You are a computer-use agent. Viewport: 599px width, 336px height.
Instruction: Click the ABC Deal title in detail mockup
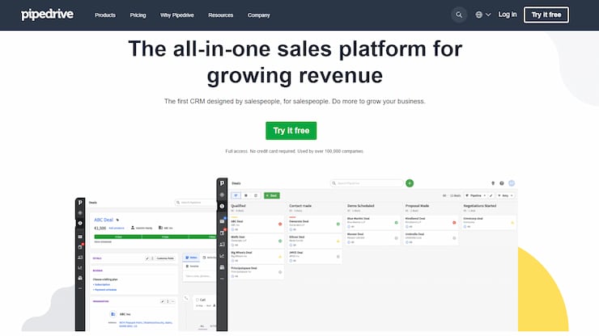(x=104, y=220)
